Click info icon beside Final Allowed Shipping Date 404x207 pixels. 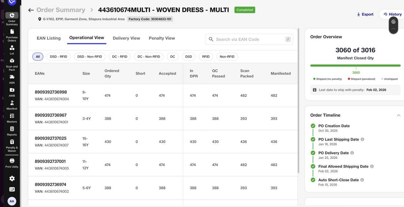click(x=372, y=166)
